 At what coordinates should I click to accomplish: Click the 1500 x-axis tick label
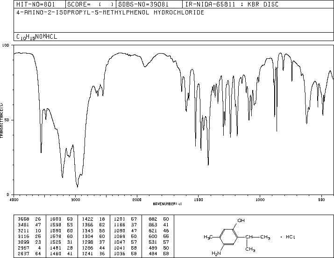click(199, 200)
